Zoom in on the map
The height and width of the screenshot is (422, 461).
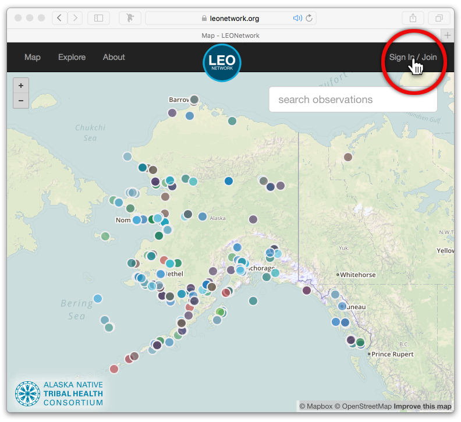click(x=21, y=86)
